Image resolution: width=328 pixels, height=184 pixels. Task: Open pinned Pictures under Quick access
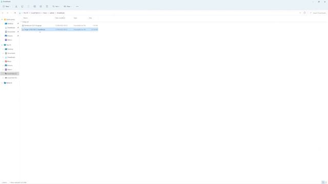(x=10, y=36)
